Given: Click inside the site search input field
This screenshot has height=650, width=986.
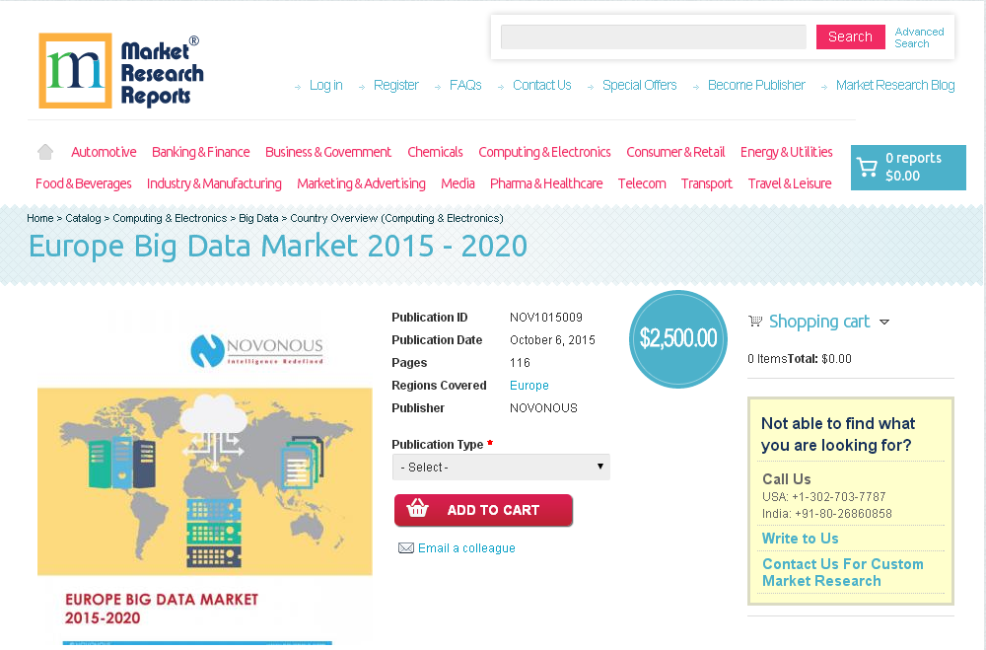Looking at the screenshot, I should 653,36.
